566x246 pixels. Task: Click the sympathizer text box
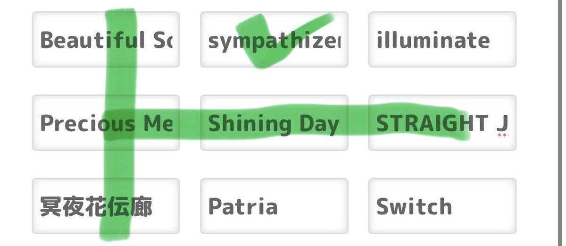[x=274, y=40]
